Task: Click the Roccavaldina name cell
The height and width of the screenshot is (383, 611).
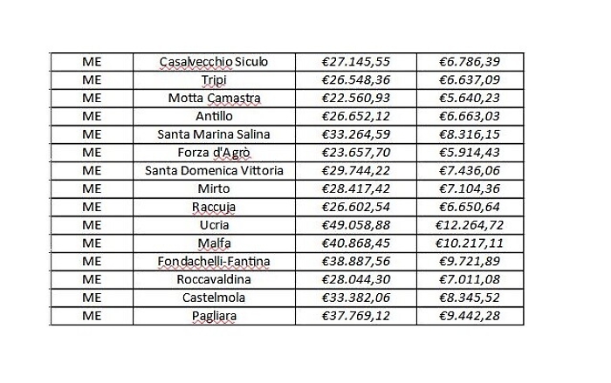Action: (214, 280)
